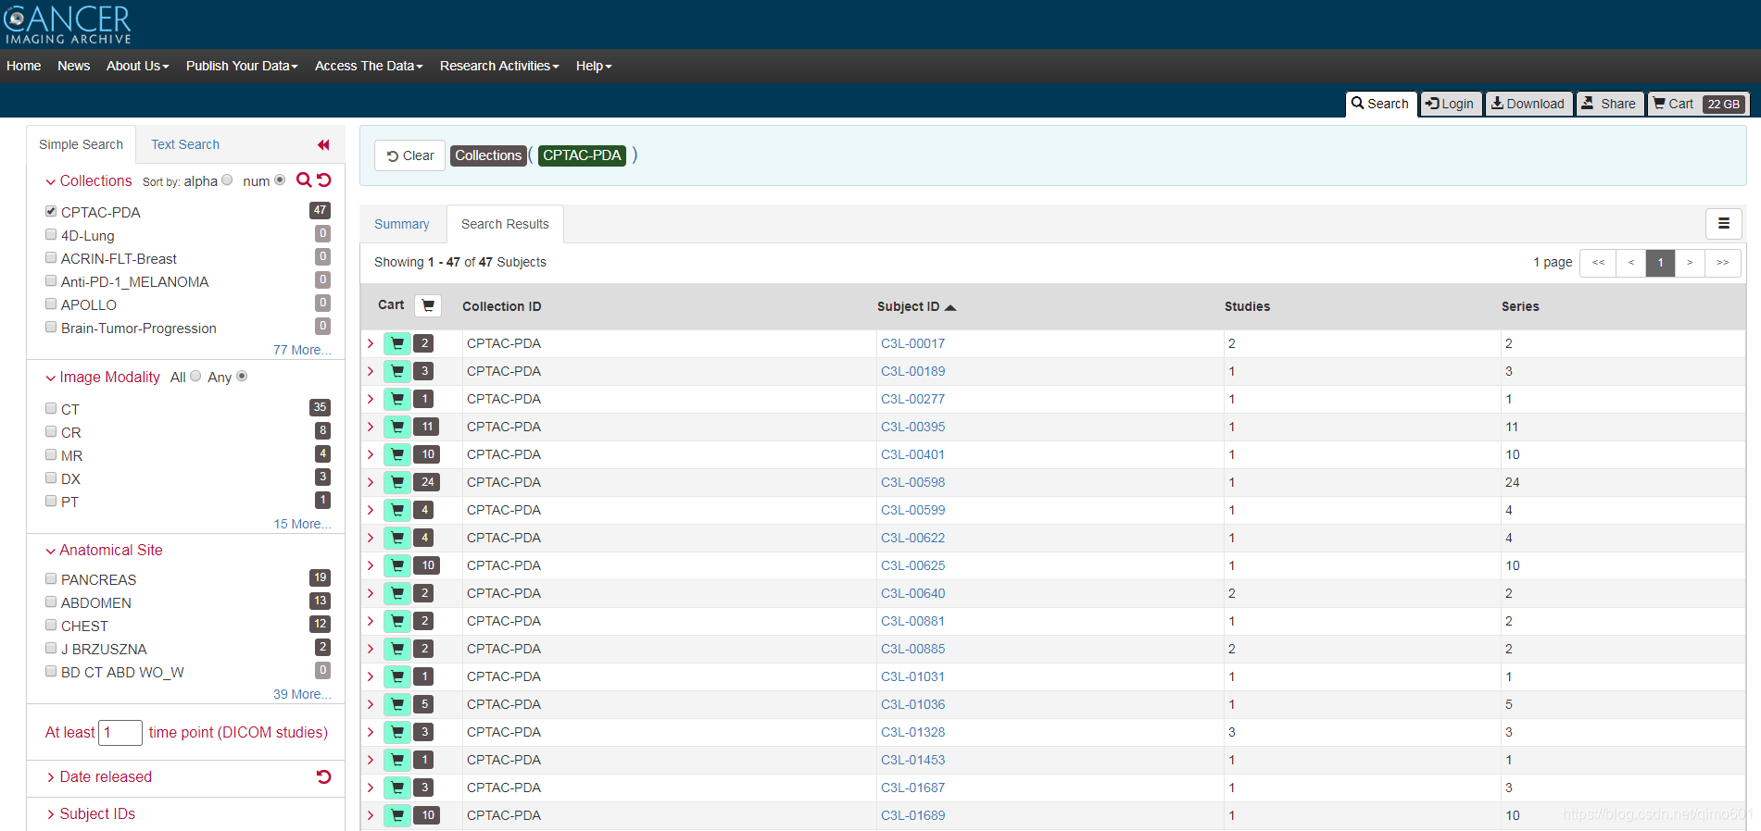Expand row details for C3L-00401

[x=371, y=454]
